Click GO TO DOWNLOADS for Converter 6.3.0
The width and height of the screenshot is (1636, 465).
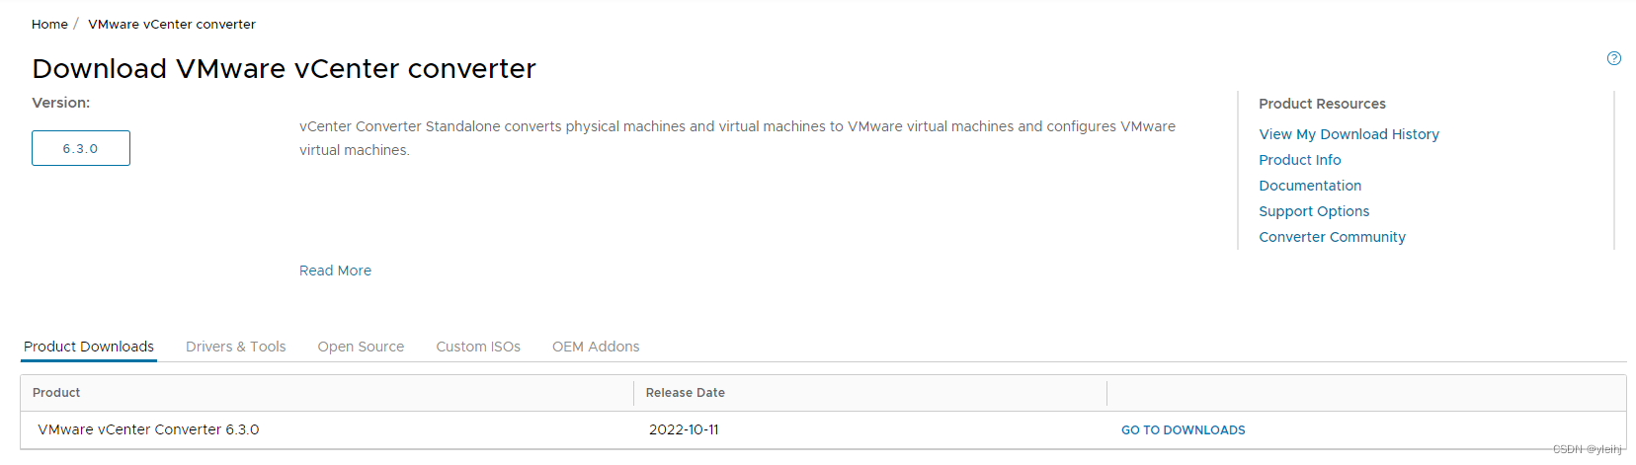pyautogui.click(x=1183, y=430)
